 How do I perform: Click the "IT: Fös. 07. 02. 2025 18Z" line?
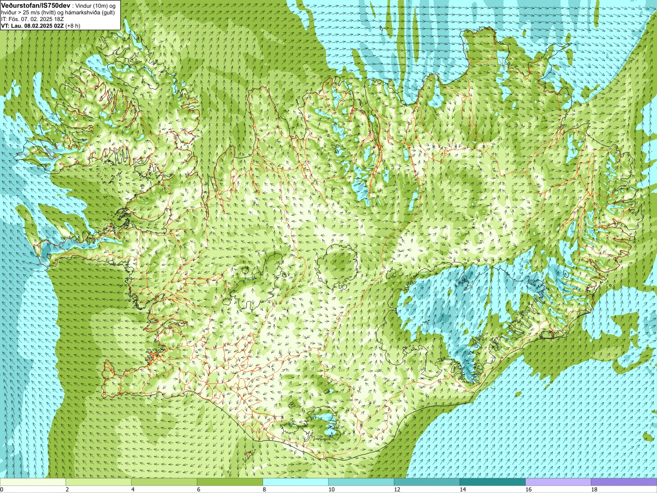pyautogui.click(x=32, y=19)
